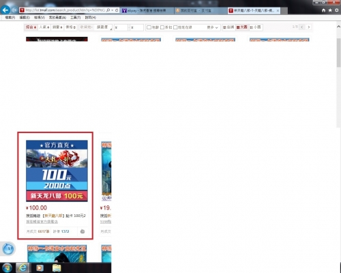341x273 pixels.
Task: Open the Favorites star icon
Action: (x=330, y=10)
